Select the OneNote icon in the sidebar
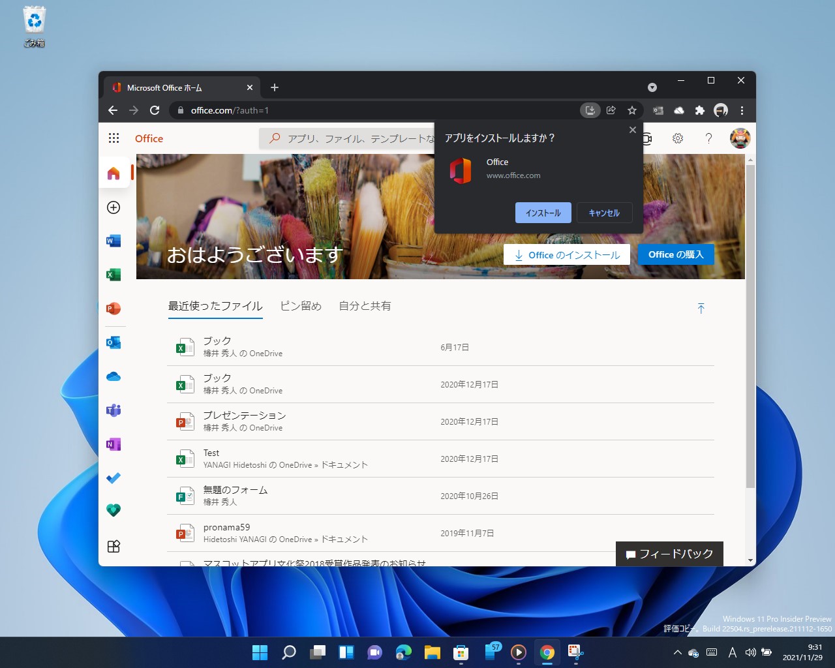This screenshot has height=668, width=835. pos(114,444)
